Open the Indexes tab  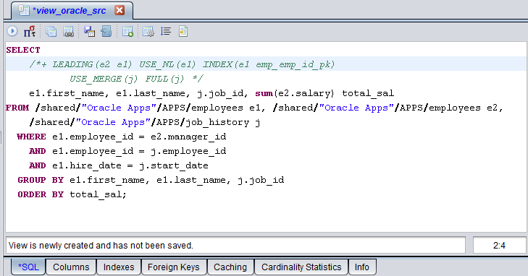pos(119,267)
